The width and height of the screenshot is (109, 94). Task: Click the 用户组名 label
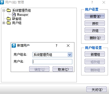[x=21, y=55]
